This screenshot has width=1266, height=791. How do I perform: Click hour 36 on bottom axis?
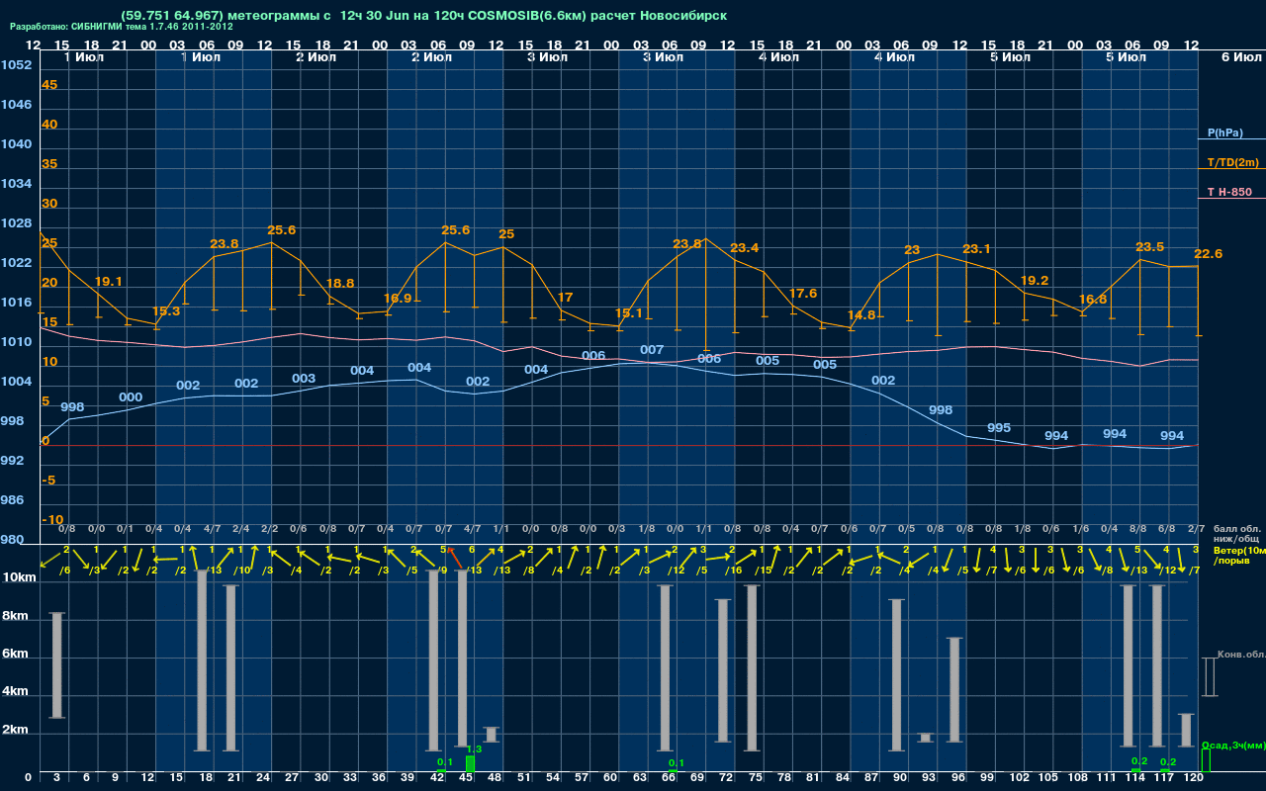[380, 779]
